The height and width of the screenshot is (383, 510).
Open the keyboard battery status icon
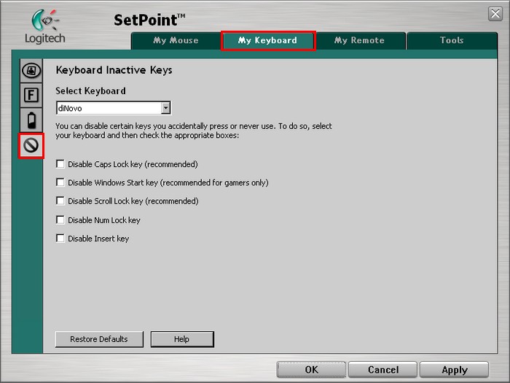[31, 120]
